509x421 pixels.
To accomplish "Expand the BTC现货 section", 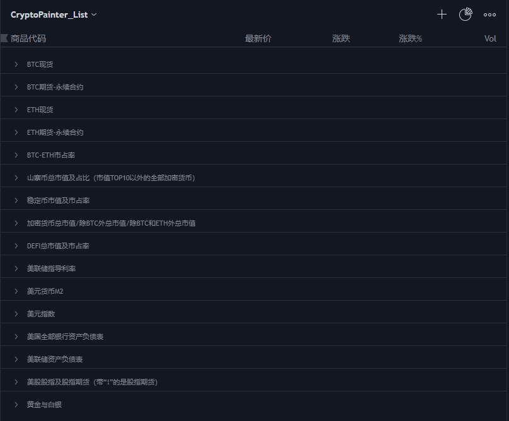I will coord(16,64).
